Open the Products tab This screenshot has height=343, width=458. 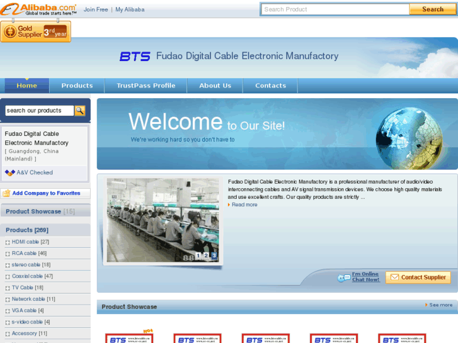click(x=77, y=86)
